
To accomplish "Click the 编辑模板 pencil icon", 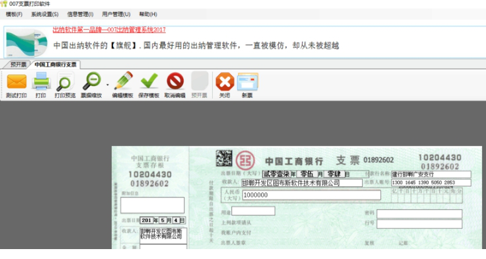I will pyautogui.click(x=123, y=81).
